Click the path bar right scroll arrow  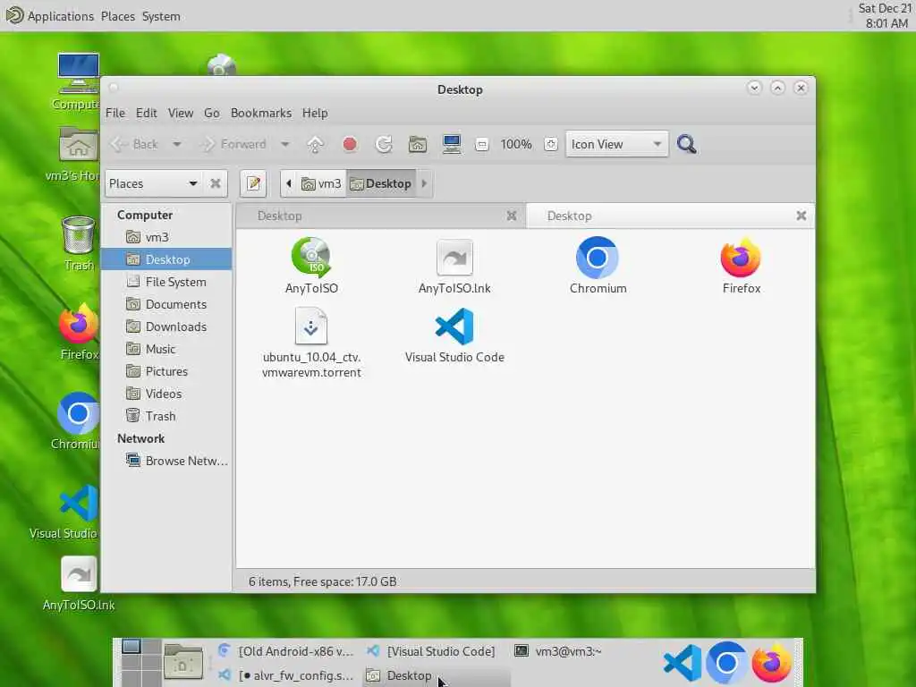pyautogui.click(x=424, y=183)
